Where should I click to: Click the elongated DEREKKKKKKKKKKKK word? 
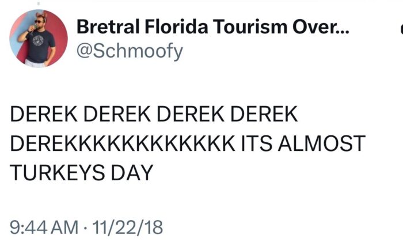122,143
